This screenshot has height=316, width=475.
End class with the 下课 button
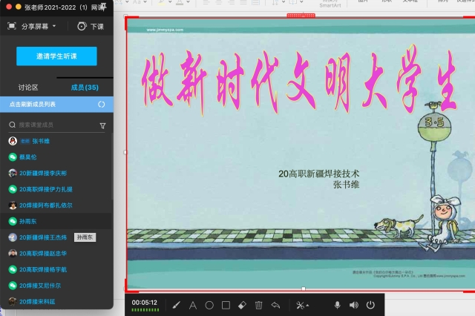click(x=91, y=26)
